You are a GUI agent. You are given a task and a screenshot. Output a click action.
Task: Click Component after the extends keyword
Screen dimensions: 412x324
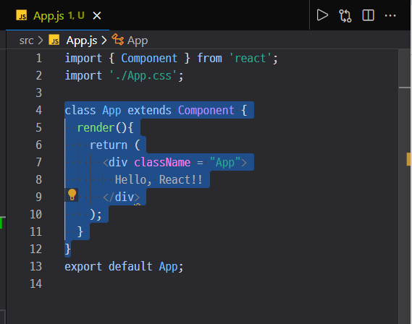tap(206, 110)
